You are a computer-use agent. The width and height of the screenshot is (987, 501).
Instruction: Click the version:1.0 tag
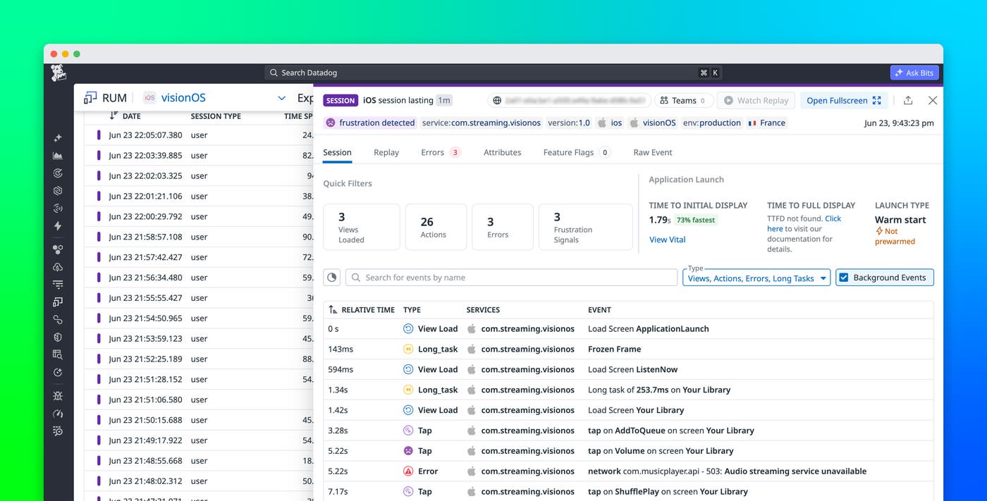[x=569, y=123]
